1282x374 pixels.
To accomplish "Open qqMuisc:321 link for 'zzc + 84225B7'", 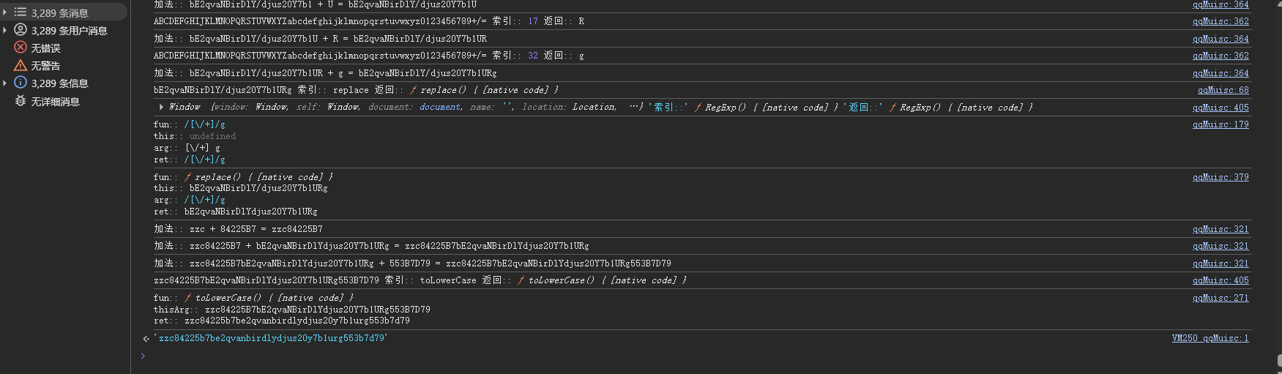I will (x=1220, y=229).
